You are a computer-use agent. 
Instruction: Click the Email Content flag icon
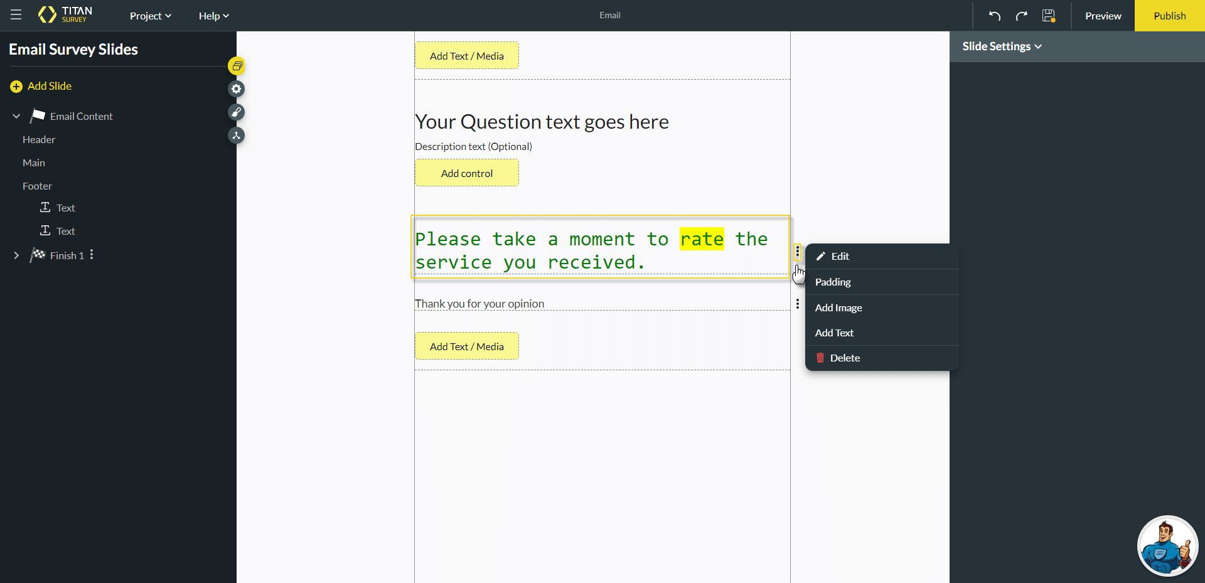(38, 116)
